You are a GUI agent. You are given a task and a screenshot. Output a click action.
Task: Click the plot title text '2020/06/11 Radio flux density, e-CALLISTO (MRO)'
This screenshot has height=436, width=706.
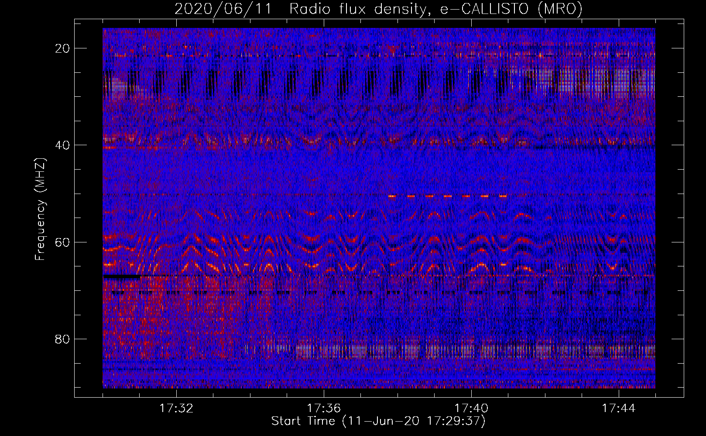tap(378, 9)
